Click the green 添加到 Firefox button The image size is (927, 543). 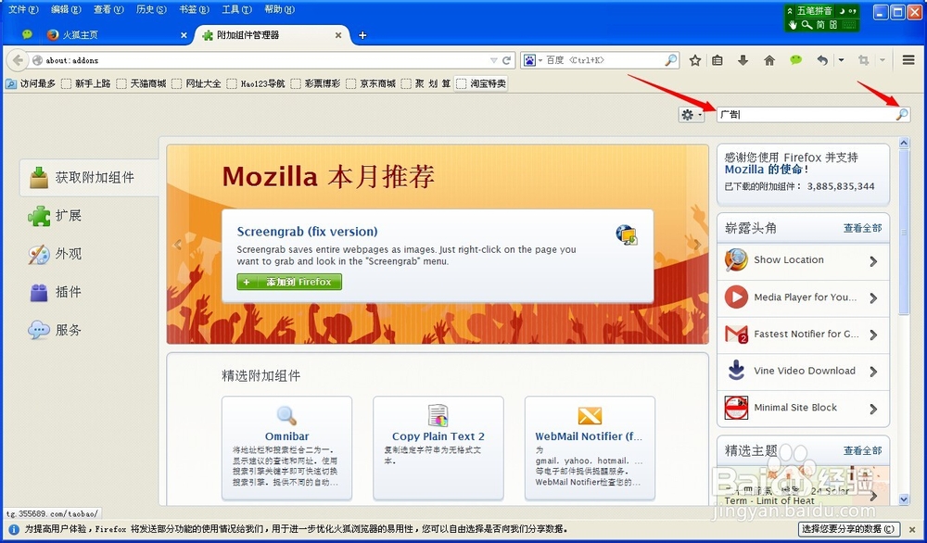[x=289, y=282]
